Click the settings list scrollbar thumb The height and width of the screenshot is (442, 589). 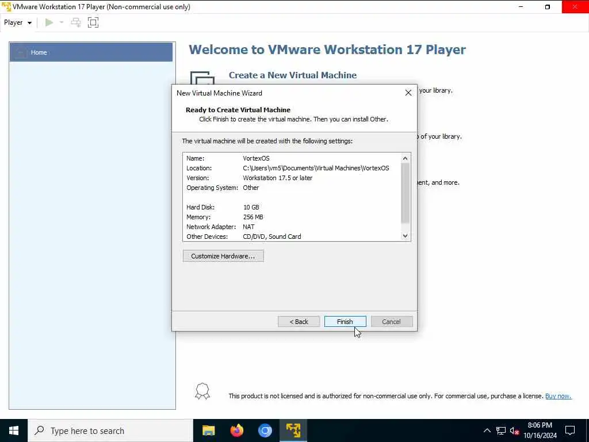pos(405,193)
